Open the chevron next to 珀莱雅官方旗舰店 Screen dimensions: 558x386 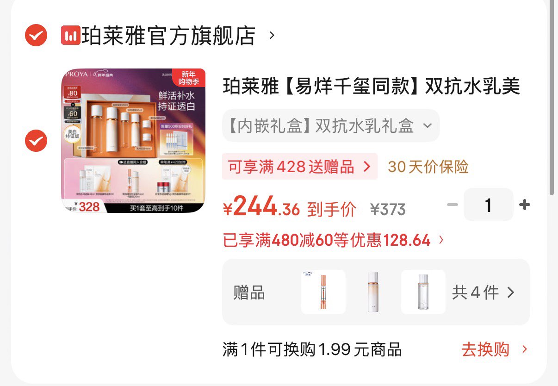272,35
